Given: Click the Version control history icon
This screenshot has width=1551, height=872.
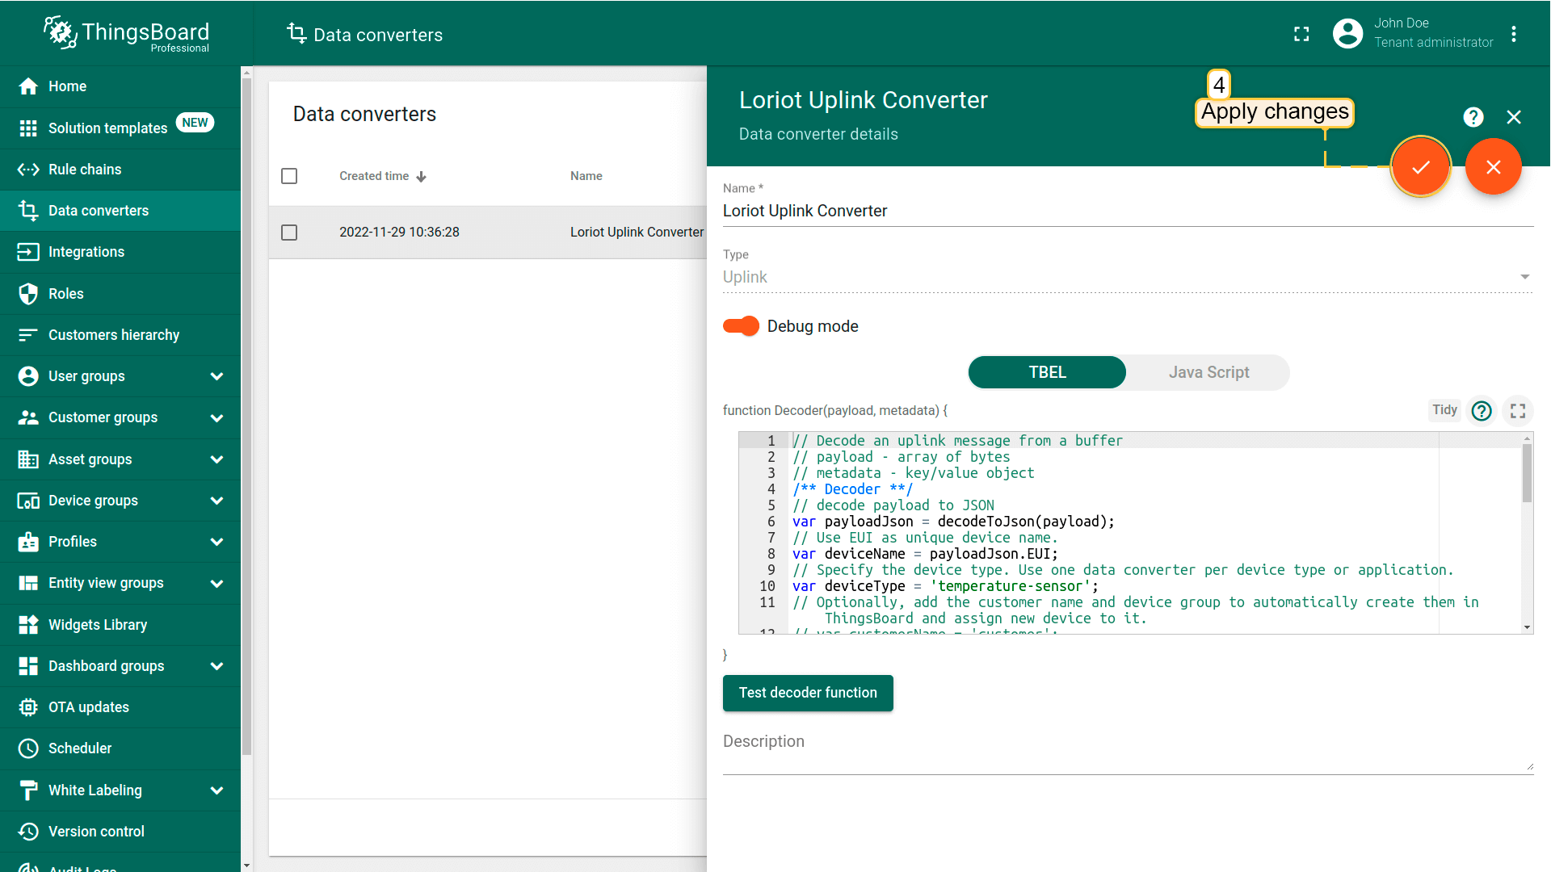Looking at the screenshot, I should [x=28, y=832].
